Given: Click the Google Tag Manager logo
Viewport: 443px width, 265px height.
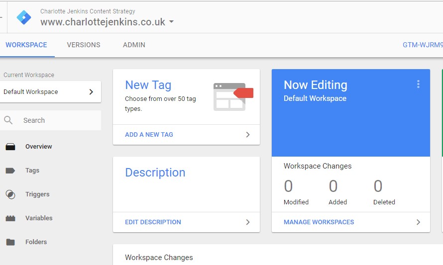Looking at the screenshot, I should pyautogui.click(x=24, y=17).
